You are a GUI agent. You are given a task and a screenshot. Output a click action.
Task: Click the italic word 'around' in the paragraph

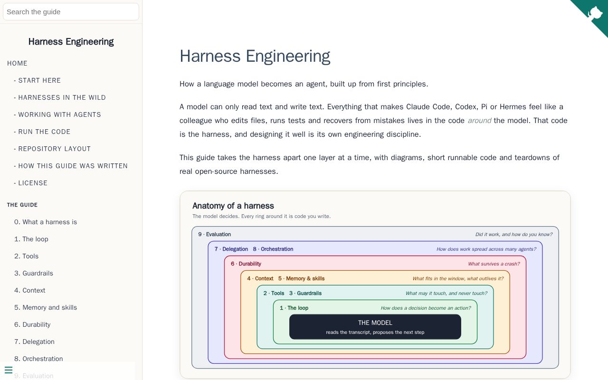479,121
